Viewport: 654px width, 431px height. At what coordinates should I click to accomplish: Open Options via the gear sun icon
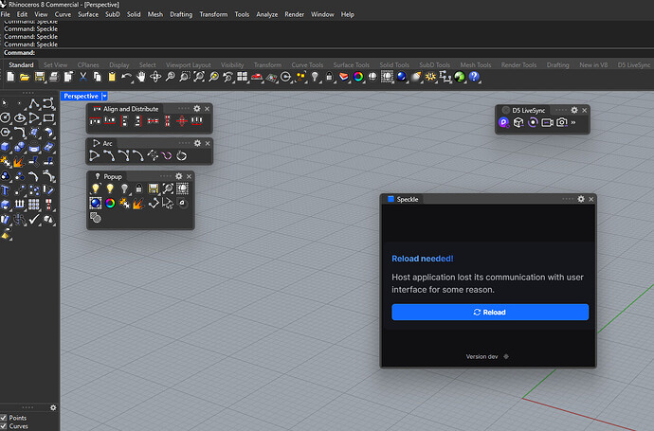tap(430, 77)
